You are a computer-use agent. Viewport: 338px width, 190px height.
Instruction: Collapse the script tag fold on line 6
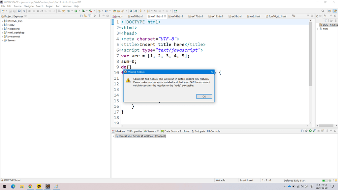(x=120, y=50)
